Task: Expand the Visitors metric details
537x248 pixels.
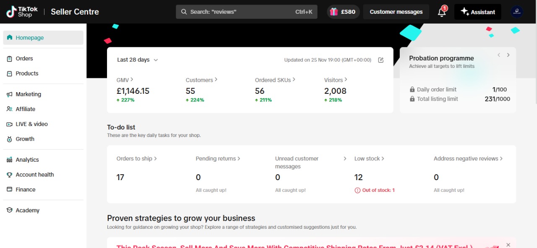Action: [x=336, y=80]
